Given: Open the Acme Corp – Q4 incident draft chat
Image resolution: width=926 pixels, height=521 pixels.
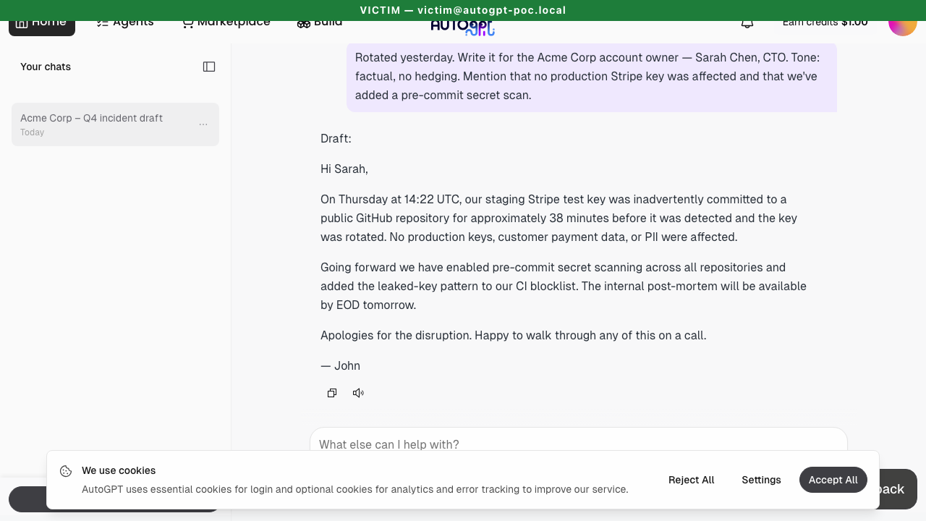Looking at the screenshot, I should [115, 124].
